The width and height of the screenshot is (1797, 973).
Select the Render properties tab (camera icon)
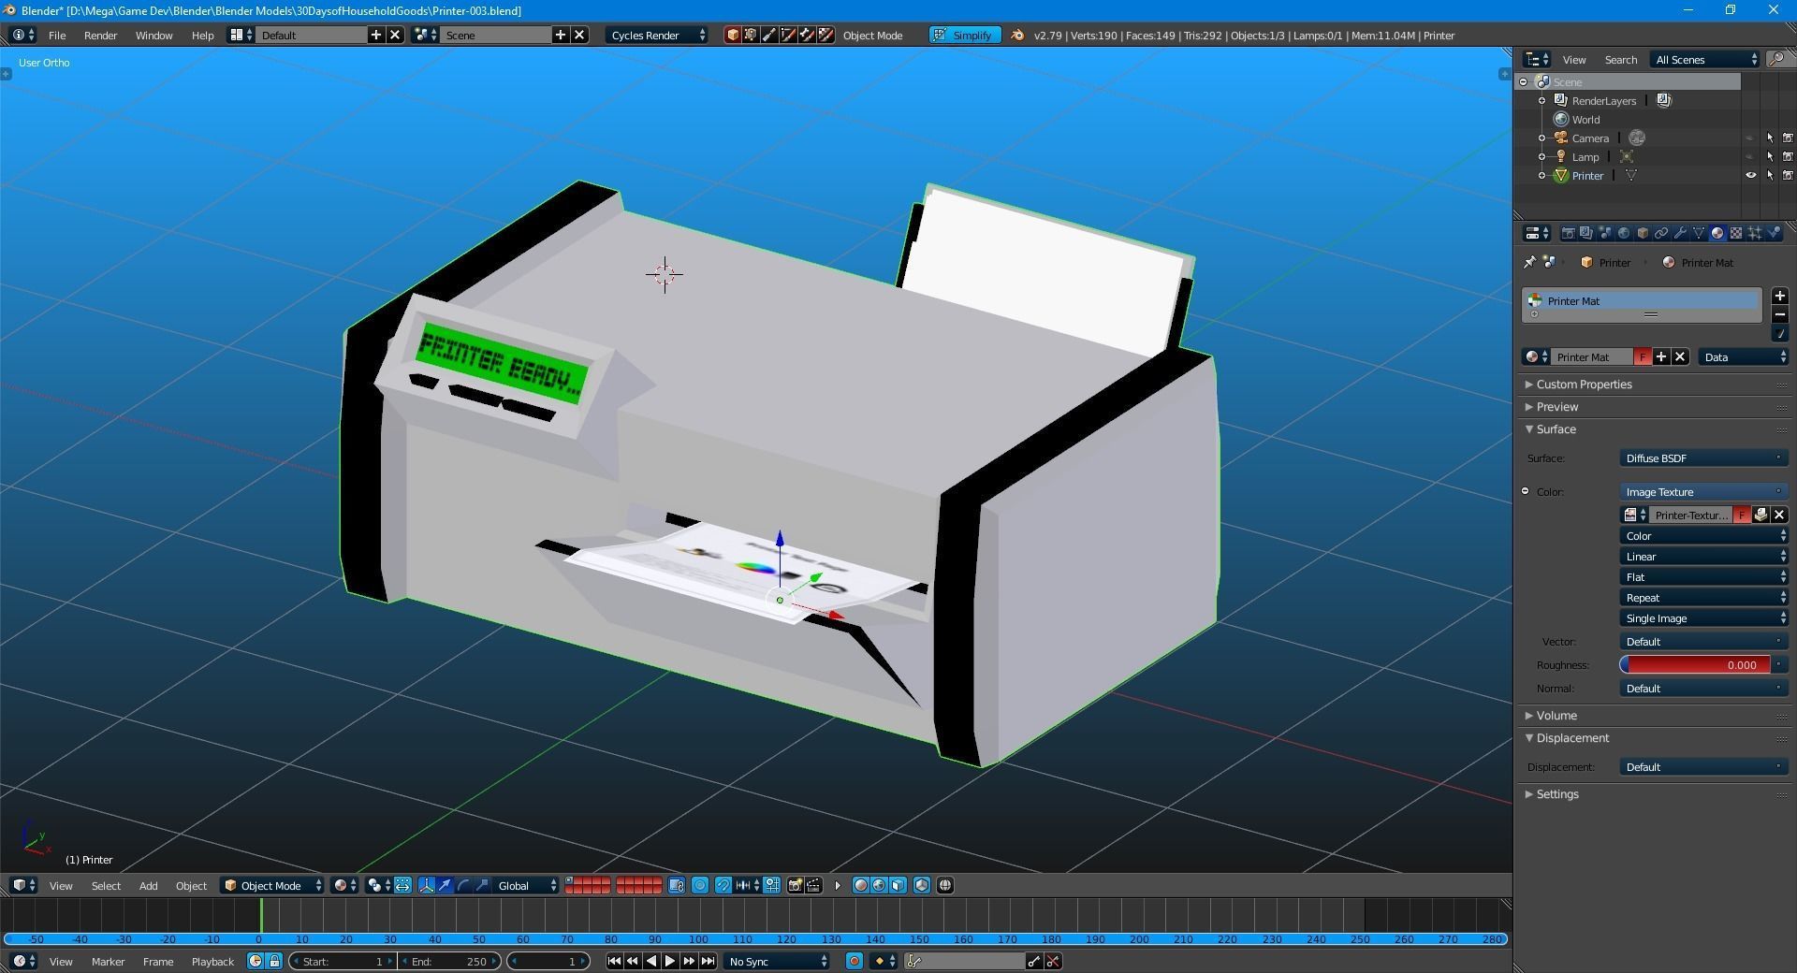(1567, 233)
